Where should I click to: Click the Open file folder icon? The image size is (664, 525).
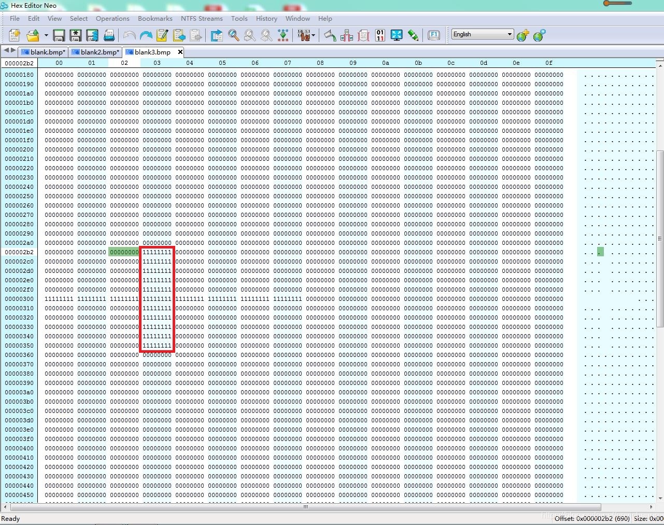click(x=33, y=35)
